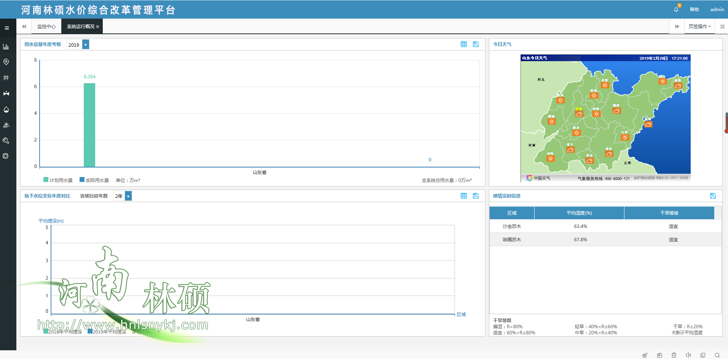Click the water drop sidebar icon

point(6,109)
